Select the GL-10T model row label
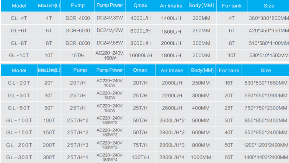This screenshot has width=289, height=163. point(18,55)
